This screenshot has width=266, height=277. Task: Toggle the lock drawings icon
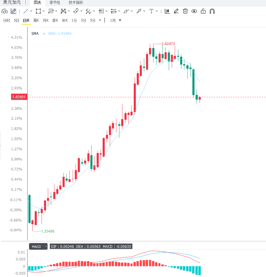coord(203,11)
